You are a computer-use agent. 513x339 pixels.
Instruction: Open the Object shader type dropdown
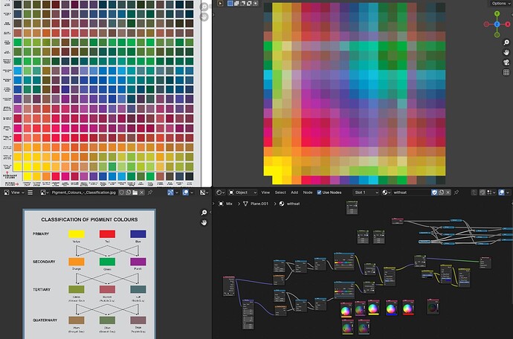click(243, 193)
